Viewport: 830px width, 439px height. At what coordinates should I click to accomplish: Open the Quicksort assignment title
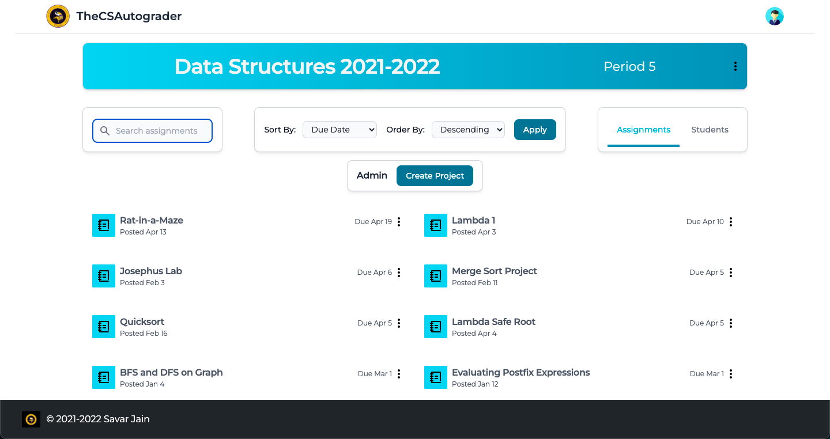pyautogui.click(x=142, y=321)
